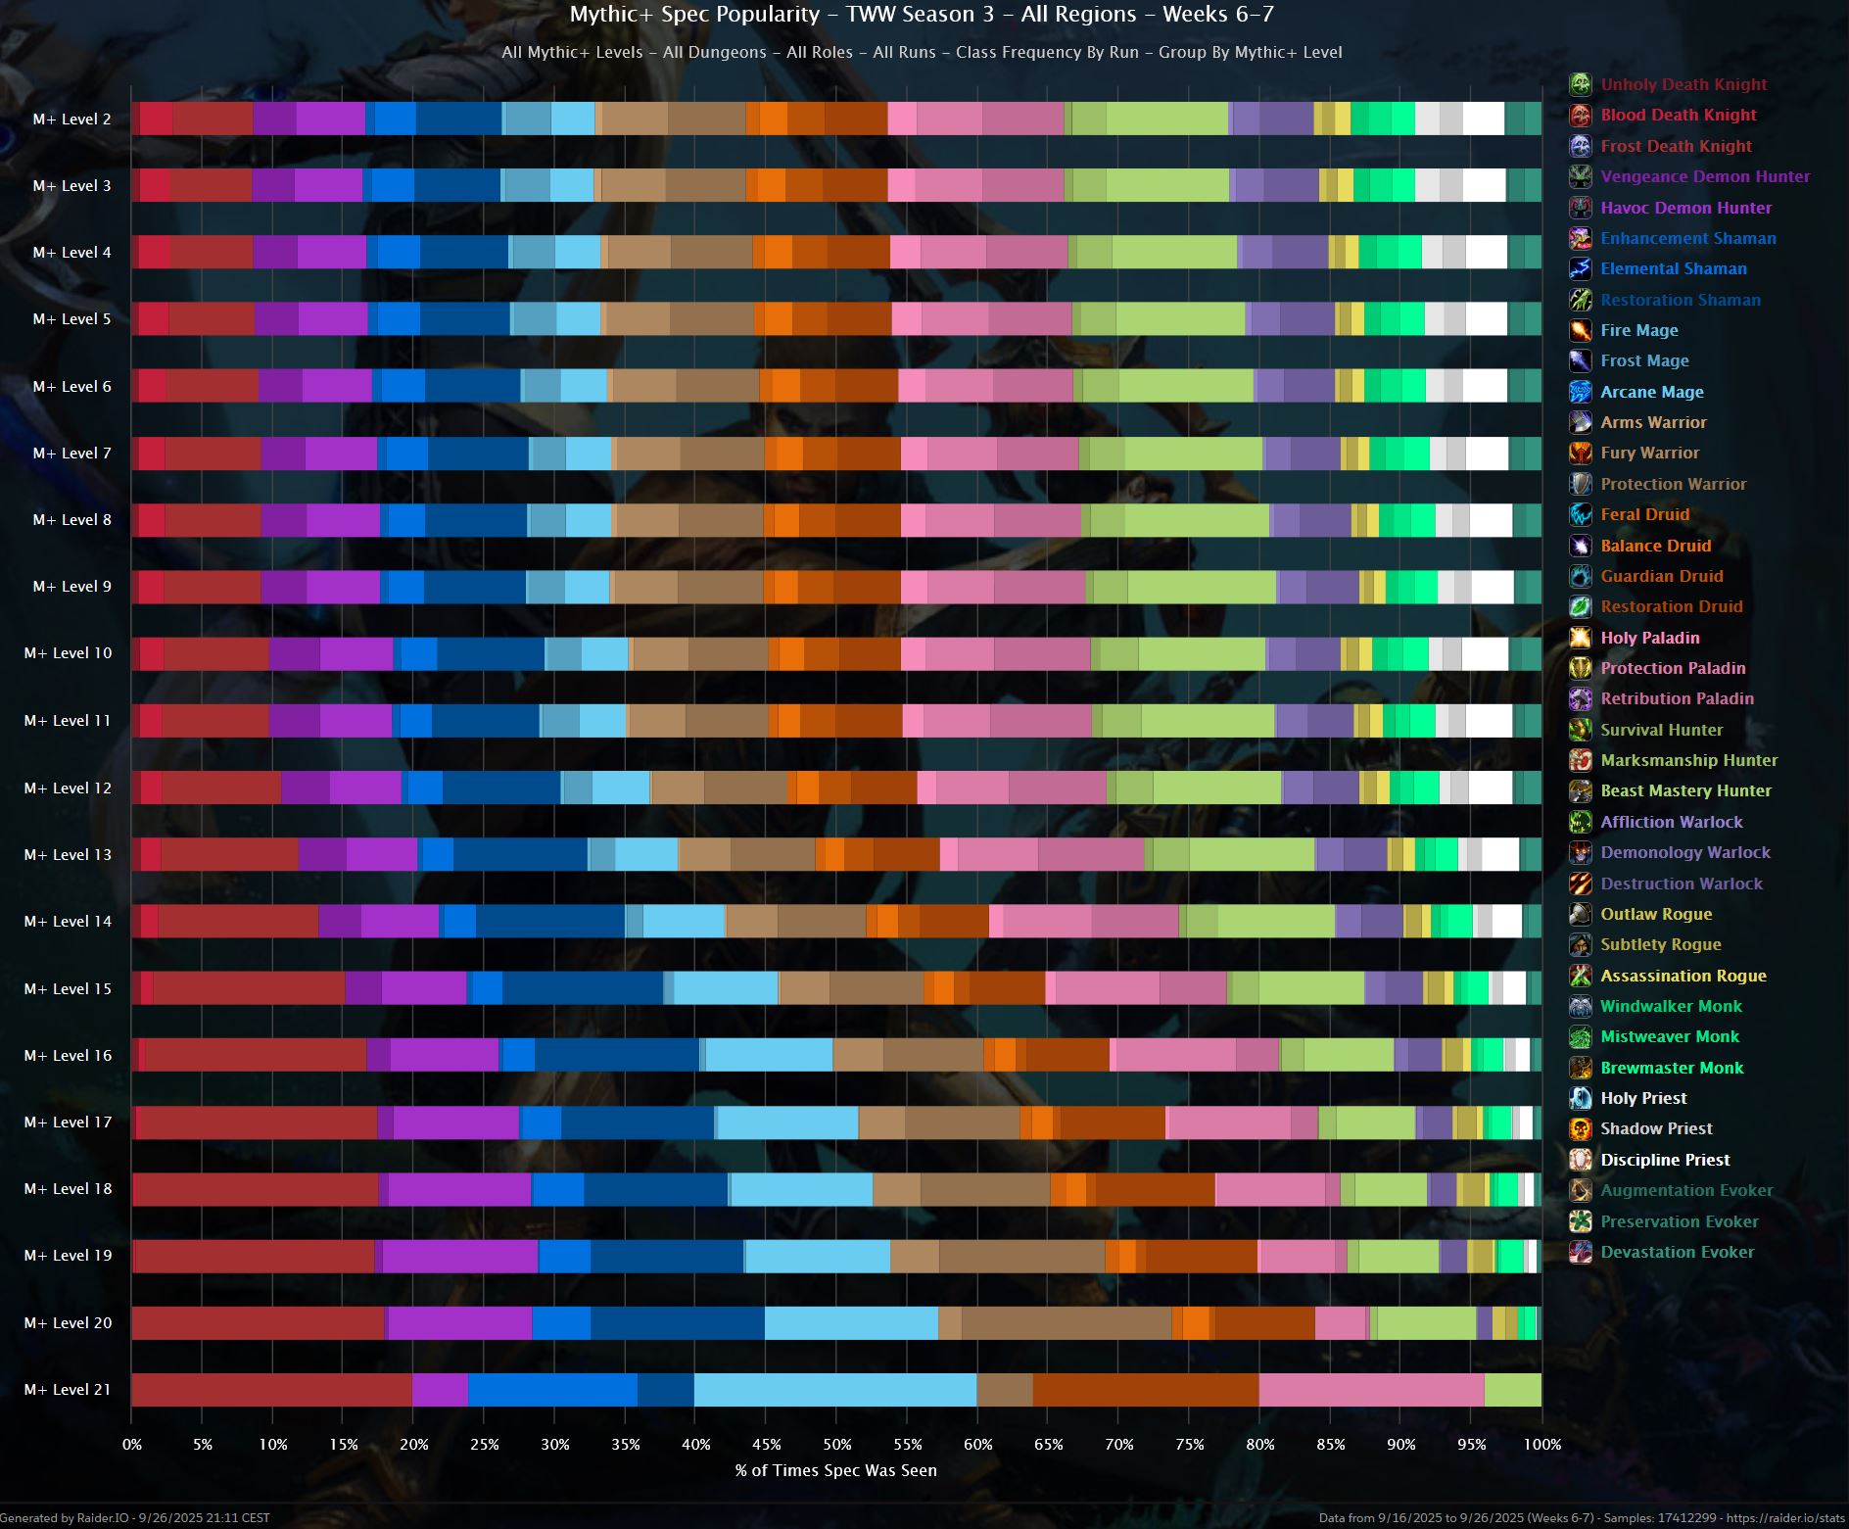Click the Destruction Warlock legend text
This screenshot has width=1849, height=1529.
[x=1681, y=884]
